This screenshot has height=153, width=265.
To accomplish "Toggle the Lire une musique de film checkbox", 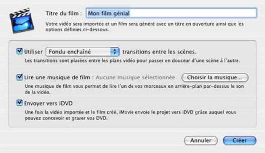I will tap(19, 77).
